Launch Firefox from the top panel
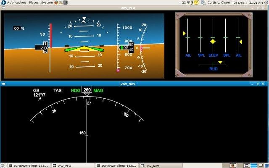 click(56, 3)
